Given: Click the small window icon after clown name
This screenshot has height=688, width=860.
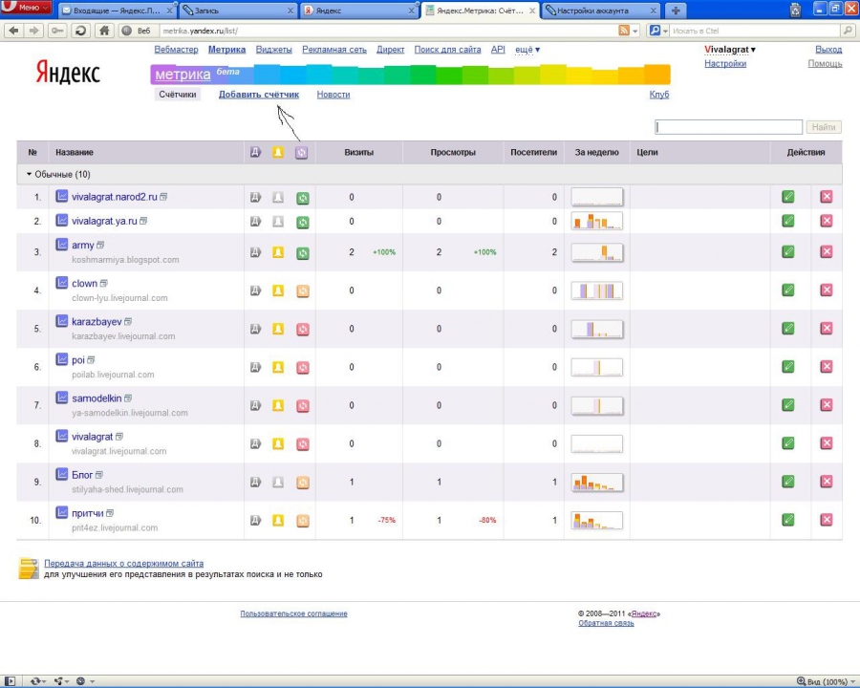Looking at the screenshot, I should pyautogui.click(x=103, y=283).
